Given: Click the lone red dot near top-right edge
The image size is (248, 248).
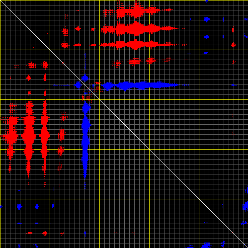Looking at the screenshot, I should pos(234,45).
